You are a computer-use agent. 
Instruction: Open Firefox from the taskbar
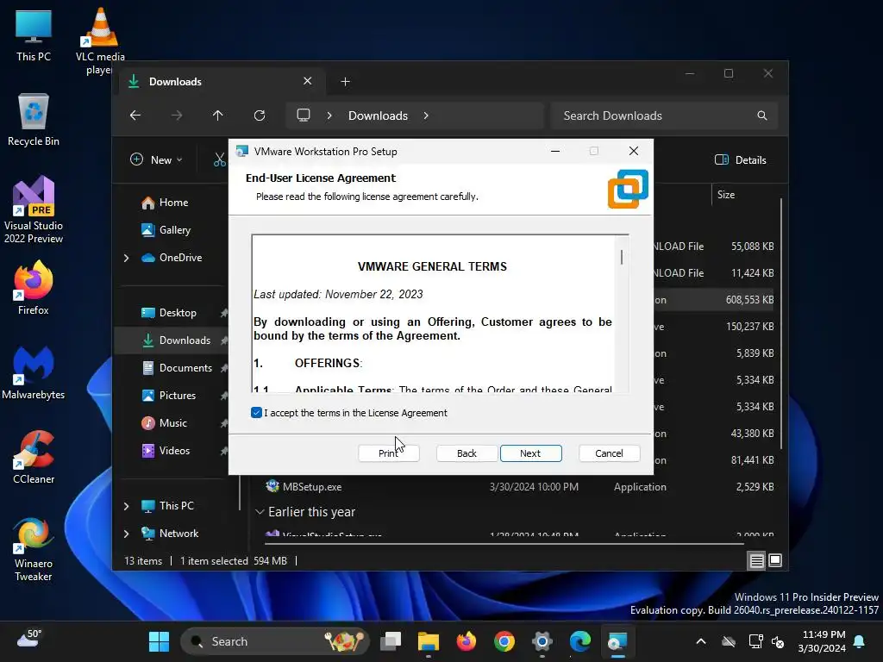click(x=467, y=641)
